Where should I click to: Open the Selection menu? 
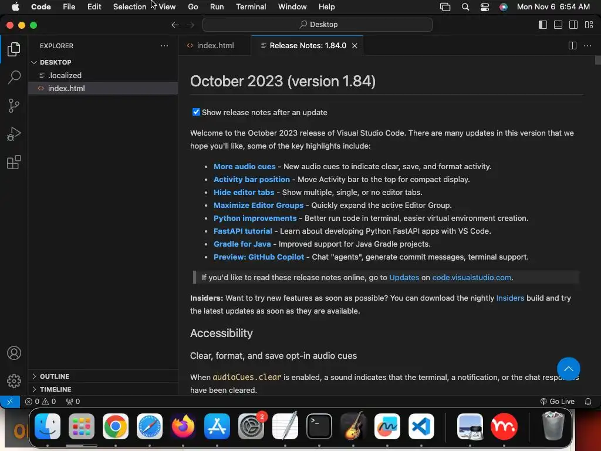pyautogui.click(x=130, y=7)
